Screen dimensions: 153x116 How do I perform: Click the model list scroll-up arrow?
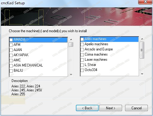(142, 39)
